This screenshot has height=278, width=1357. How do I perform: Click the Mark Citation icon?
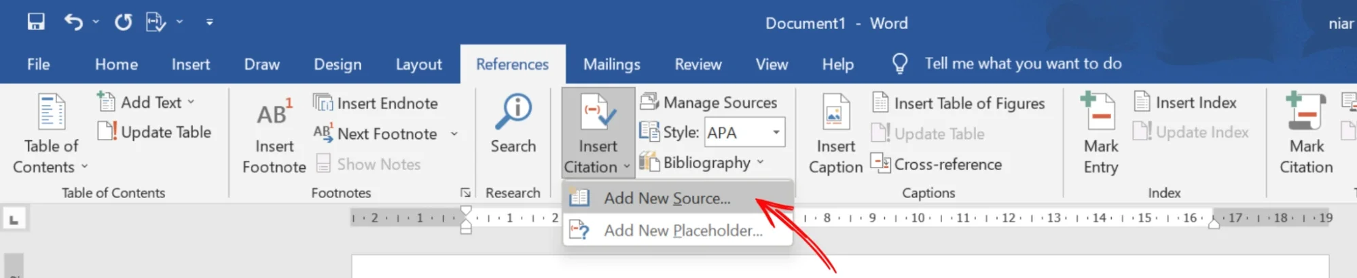point(1305,113)
